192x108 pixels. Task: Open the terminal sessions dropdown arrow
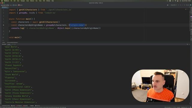pyautogui.click(x=15, y=44)
